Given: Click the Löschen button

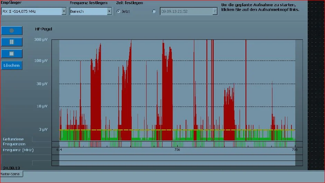Looking at the screenshot, I should 12,65.
